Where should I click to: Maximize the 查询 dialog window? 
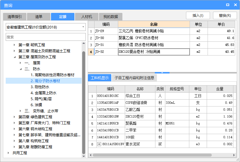pos(228,5)
